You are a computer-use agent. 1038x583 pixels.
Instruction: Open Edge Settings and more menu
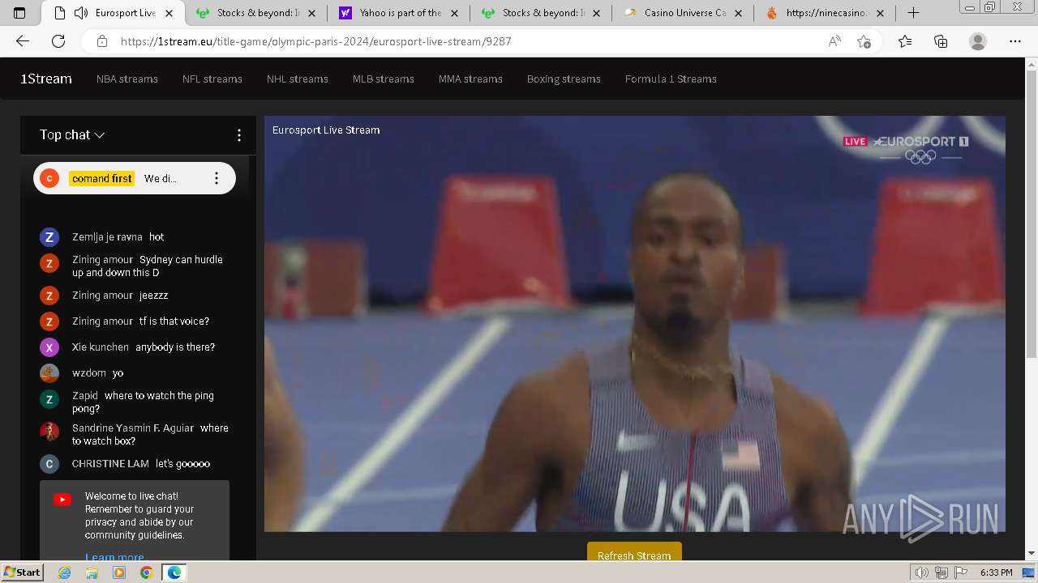(x=1015, y=41)
